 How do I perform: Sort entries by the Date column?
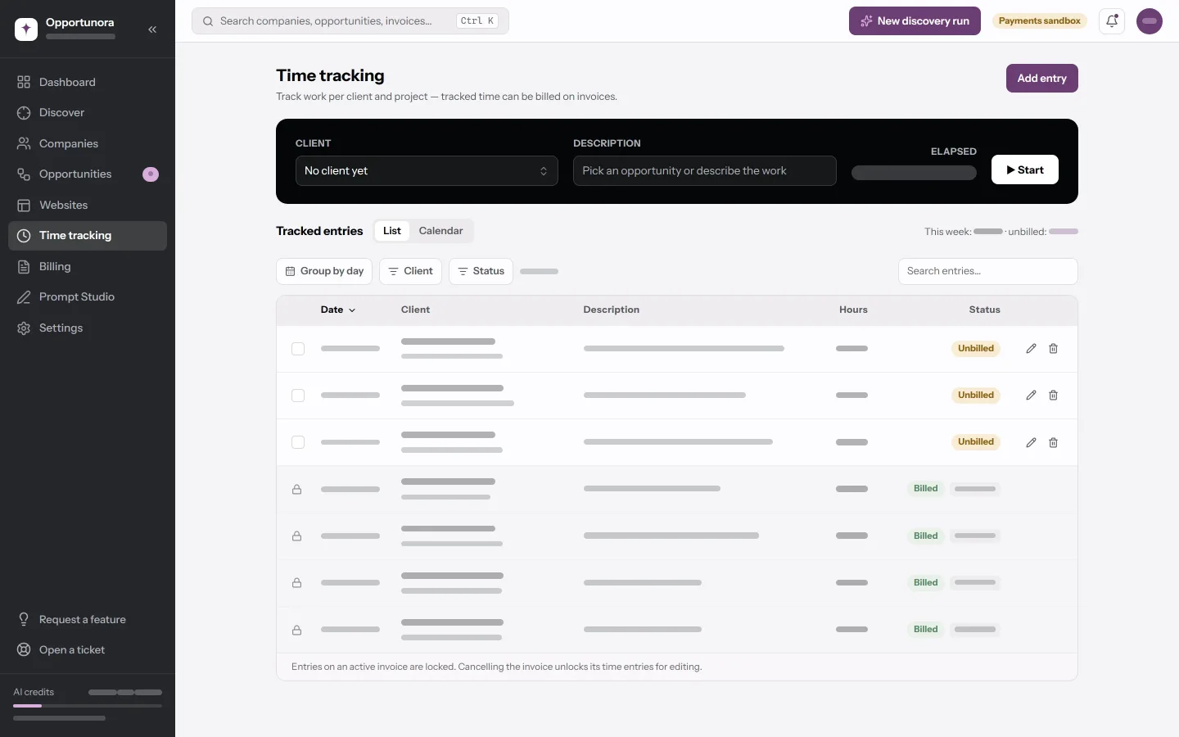(x=338, y=310)
